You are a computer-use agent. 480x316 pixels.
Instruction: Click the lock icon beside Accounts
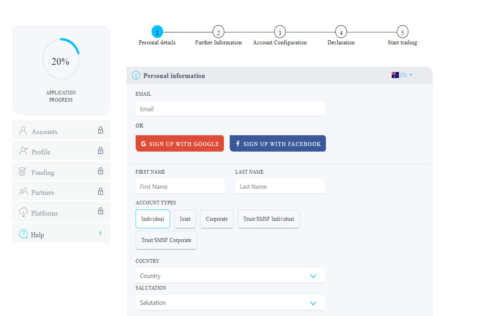(100, 130)
